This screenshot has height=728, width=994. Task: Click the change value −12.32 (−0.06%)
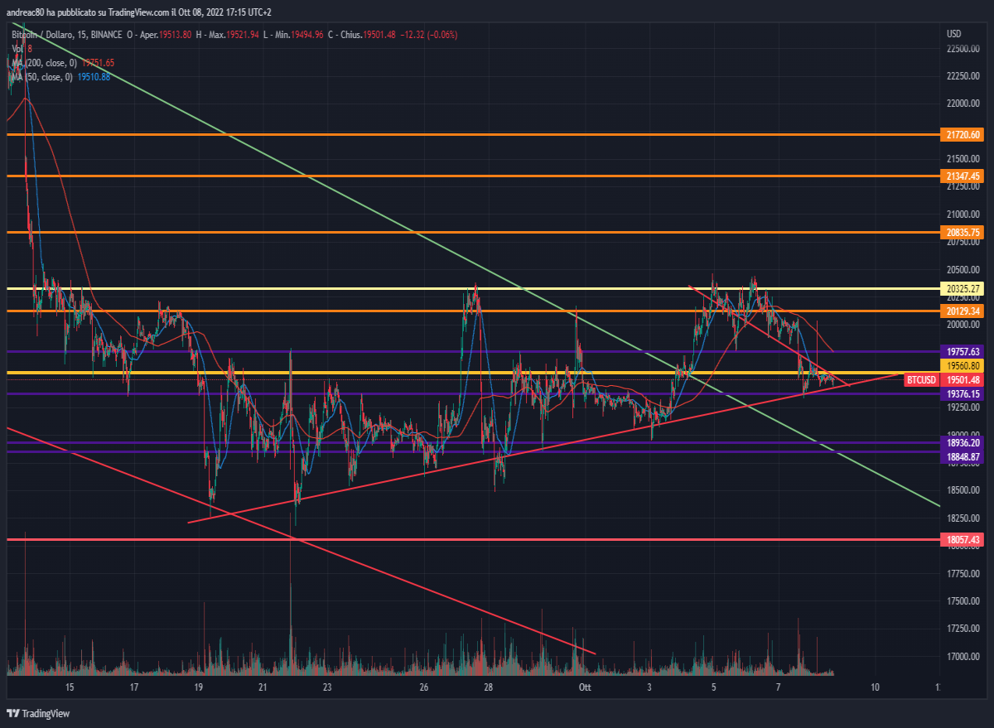pyautogui.click(x=428, y=35)
